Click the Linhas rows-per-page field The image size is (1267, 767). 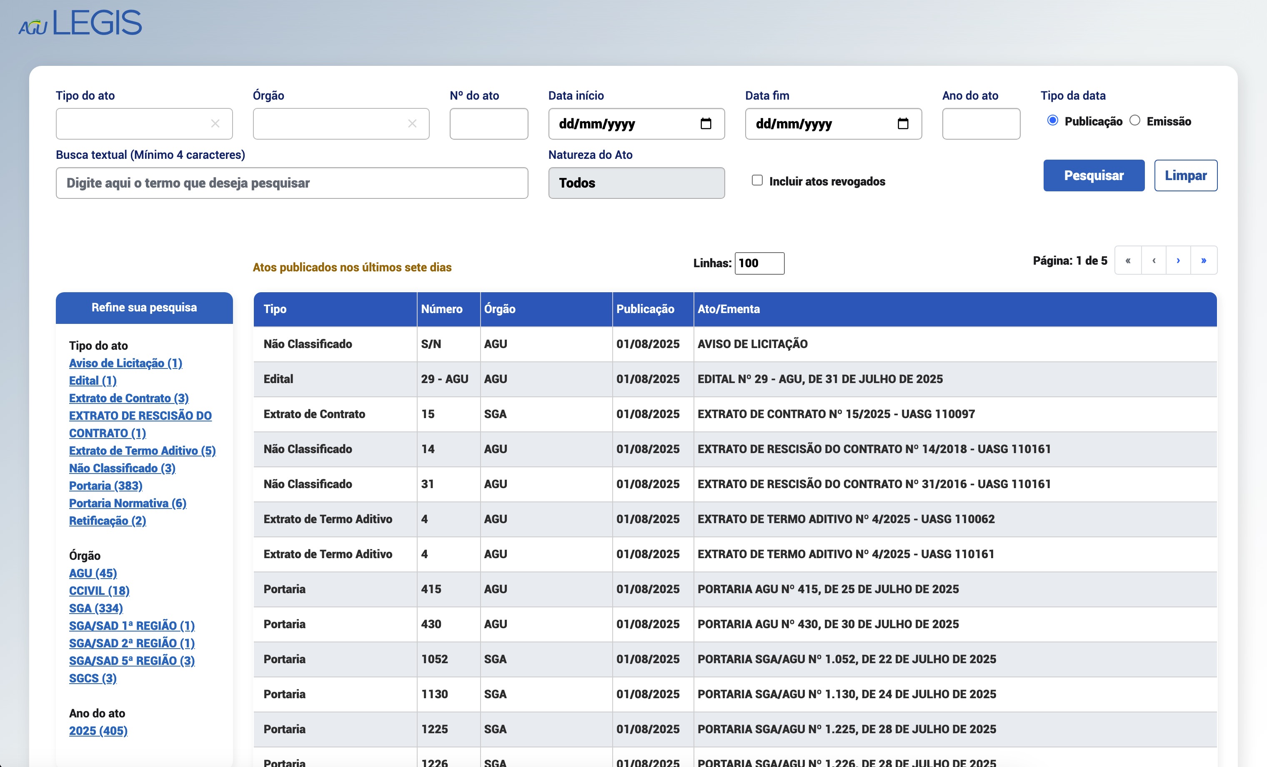(759, 263)
